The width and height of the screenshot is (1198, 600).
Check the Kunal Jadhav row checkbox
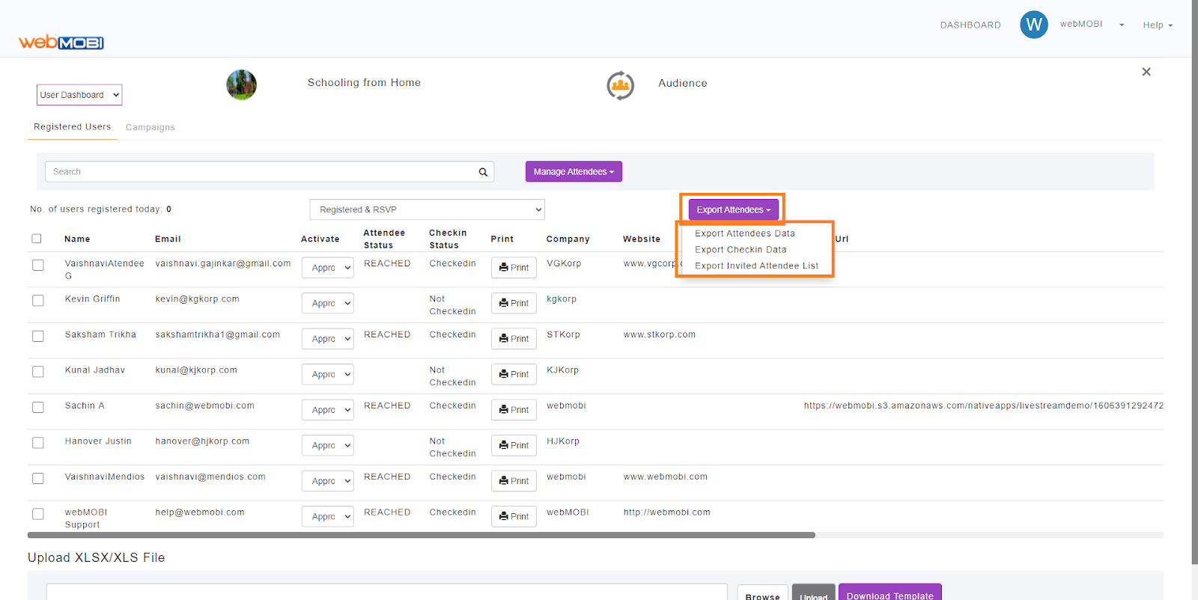38,372
